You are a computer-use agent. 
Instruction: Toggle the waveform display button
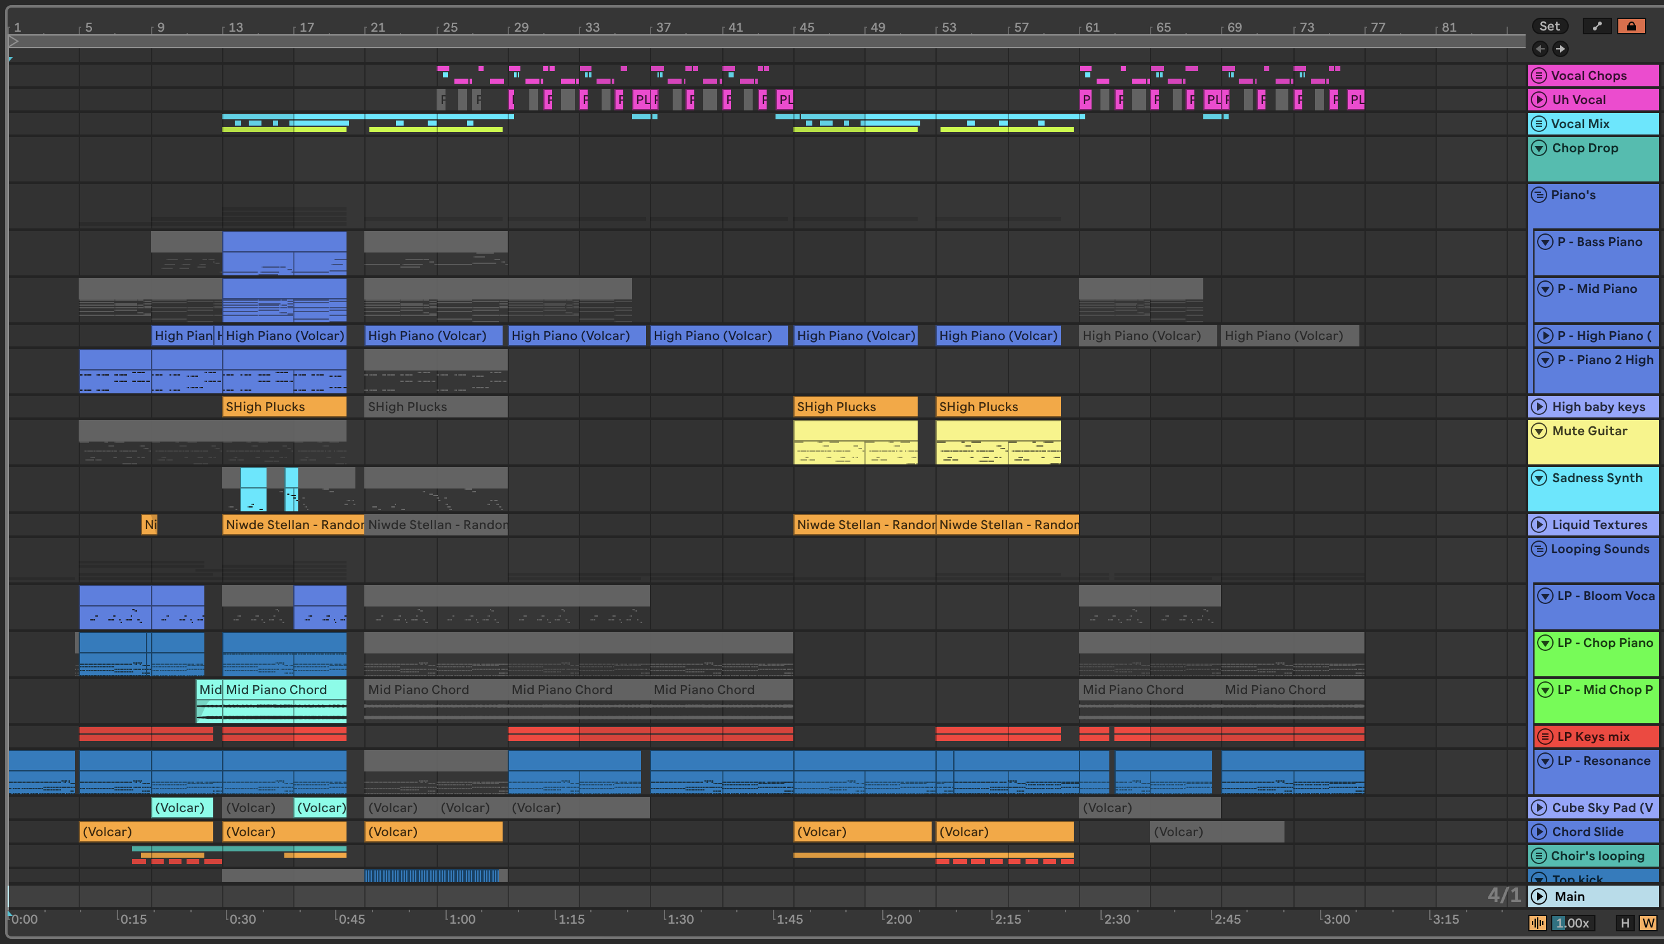[x=1537, y=922]
